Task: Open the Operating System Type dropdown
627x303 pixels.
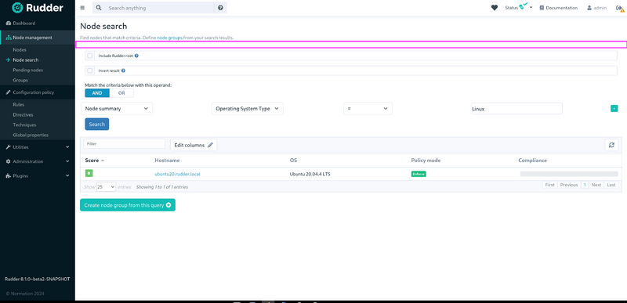Action: tap(247, 109)
